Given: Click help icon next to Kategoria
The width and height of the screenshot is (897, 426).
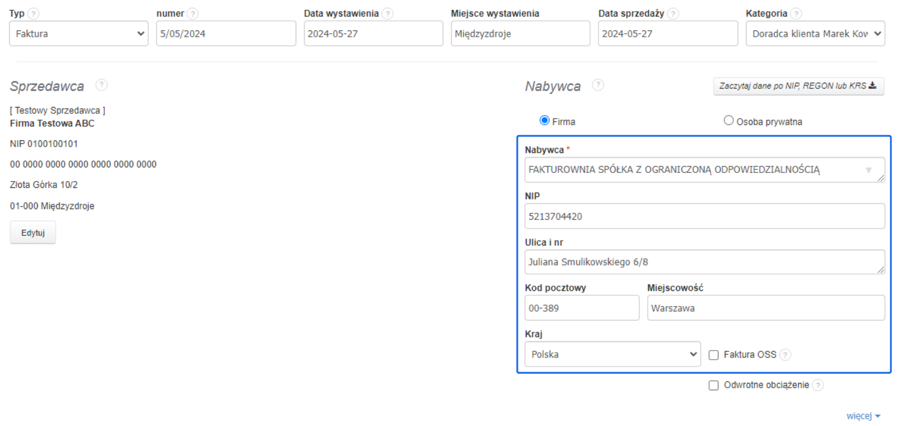Looking at the screenshot, I should pyautogui.click(x=796, y=14).
